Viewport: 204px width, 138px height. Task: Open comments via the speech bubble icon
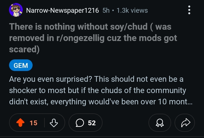[x=79, y=123]
